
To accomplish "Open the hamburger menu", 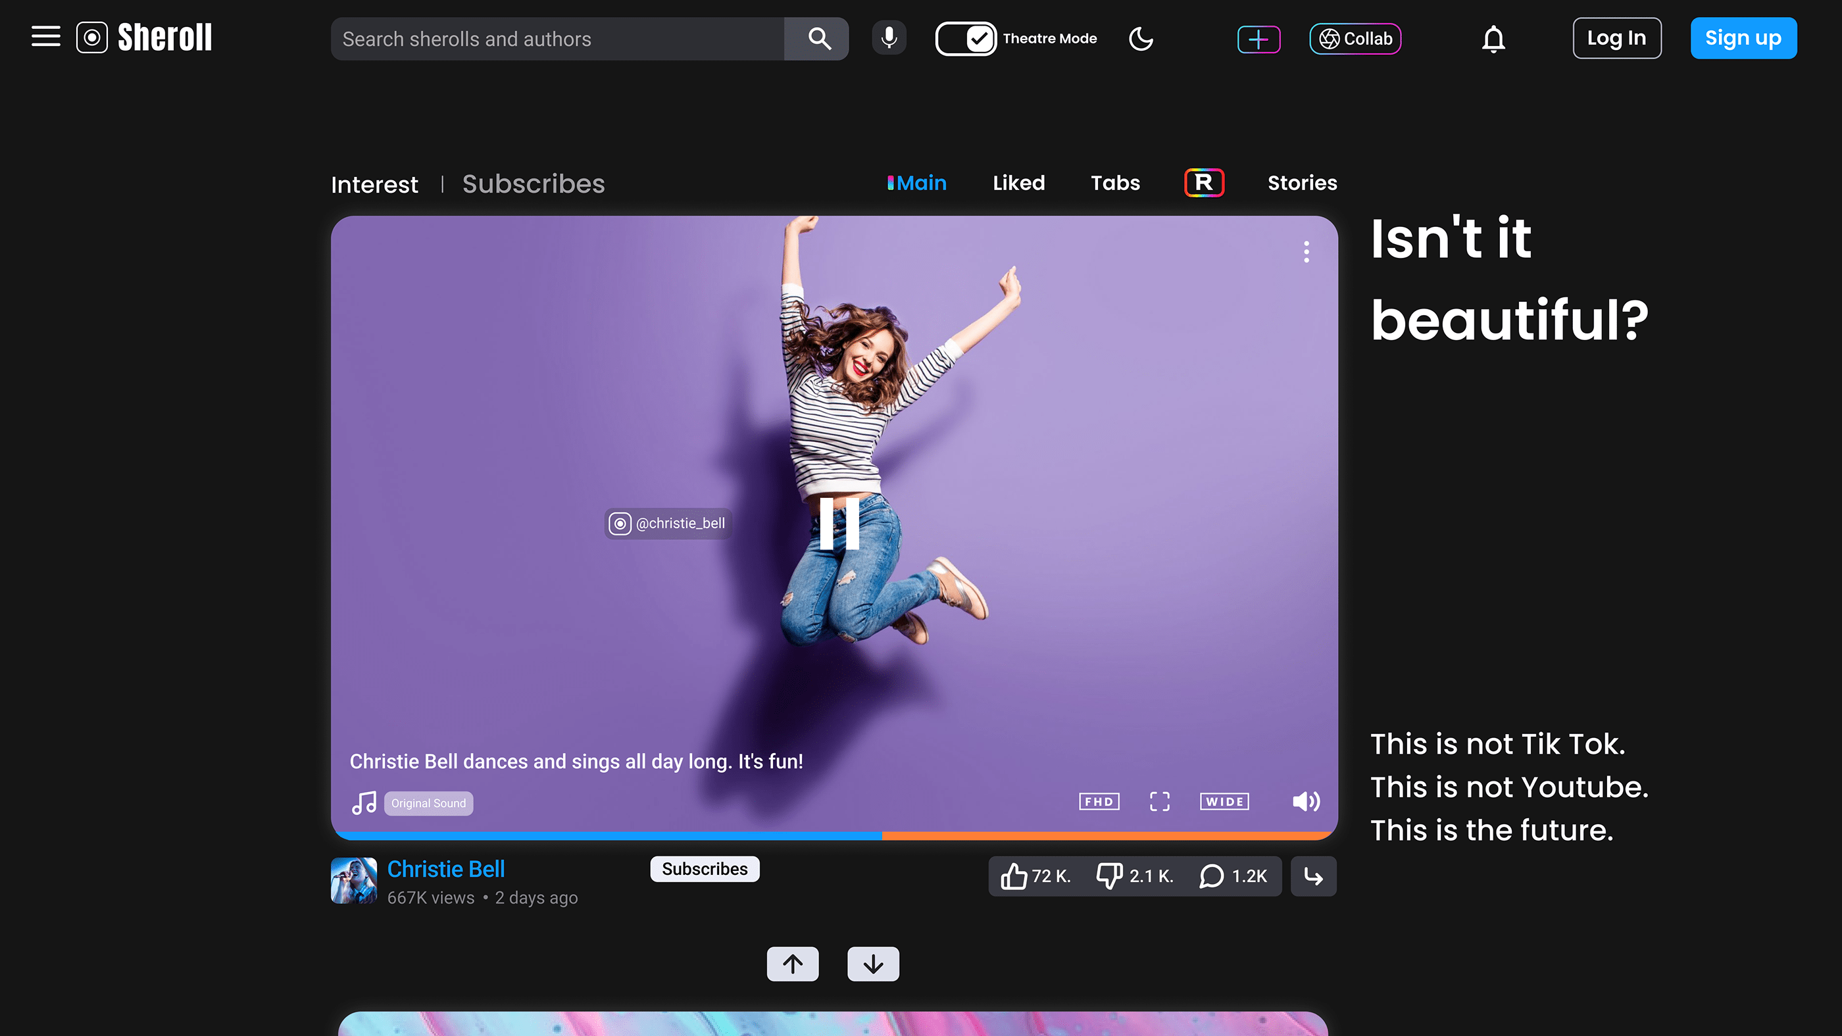I will click(46, 36).
